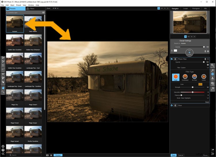
Task: Toggle the Photo Filter checkmark off
Action: tap(172, 59)
